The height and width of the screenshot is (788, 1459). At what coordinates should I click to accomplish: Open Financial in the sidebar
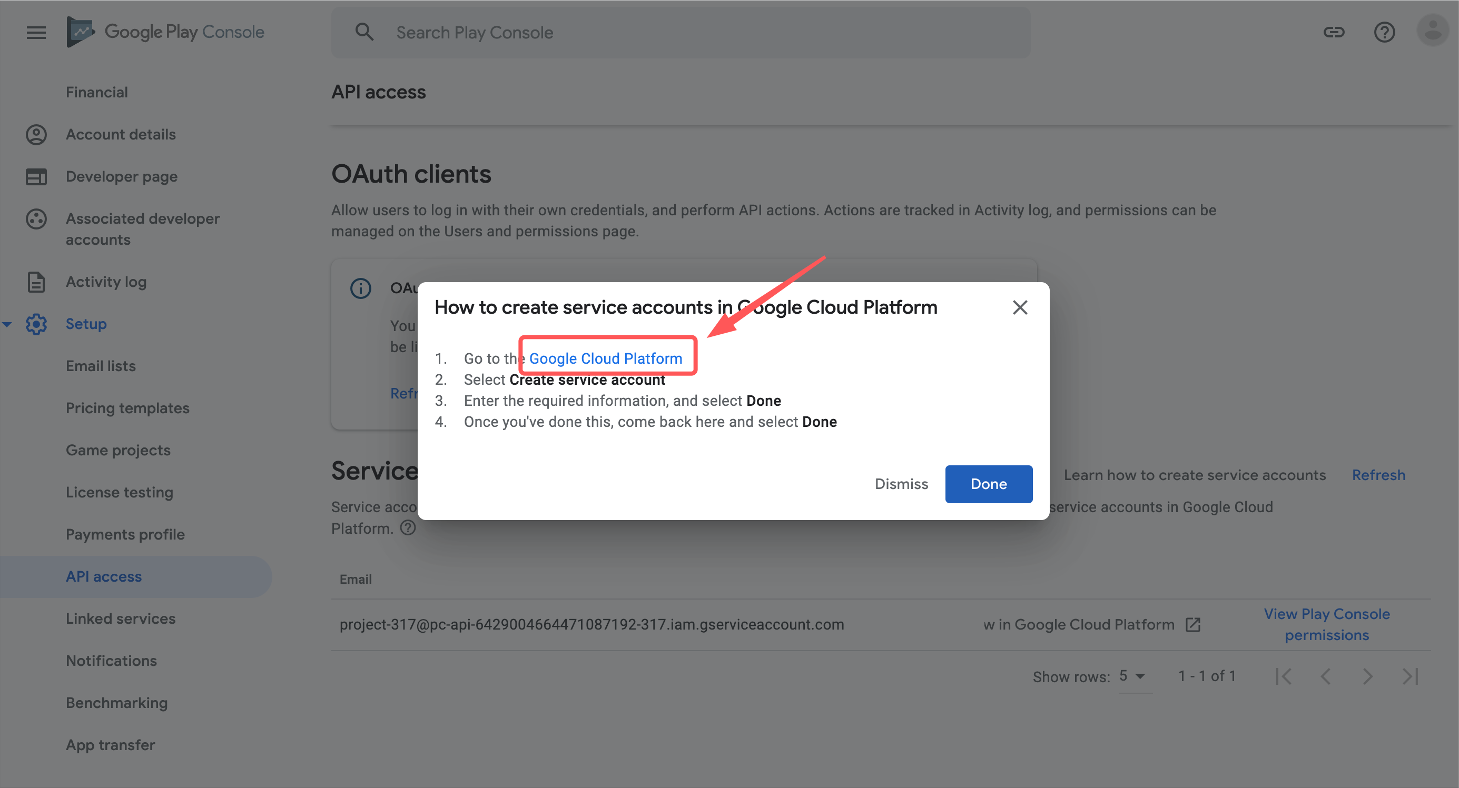click(x=97, y=92)
